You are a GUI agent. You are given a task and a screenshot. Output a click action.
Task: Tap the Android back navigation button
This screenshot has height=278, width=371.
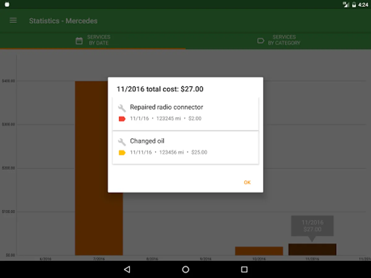point(127,269)
